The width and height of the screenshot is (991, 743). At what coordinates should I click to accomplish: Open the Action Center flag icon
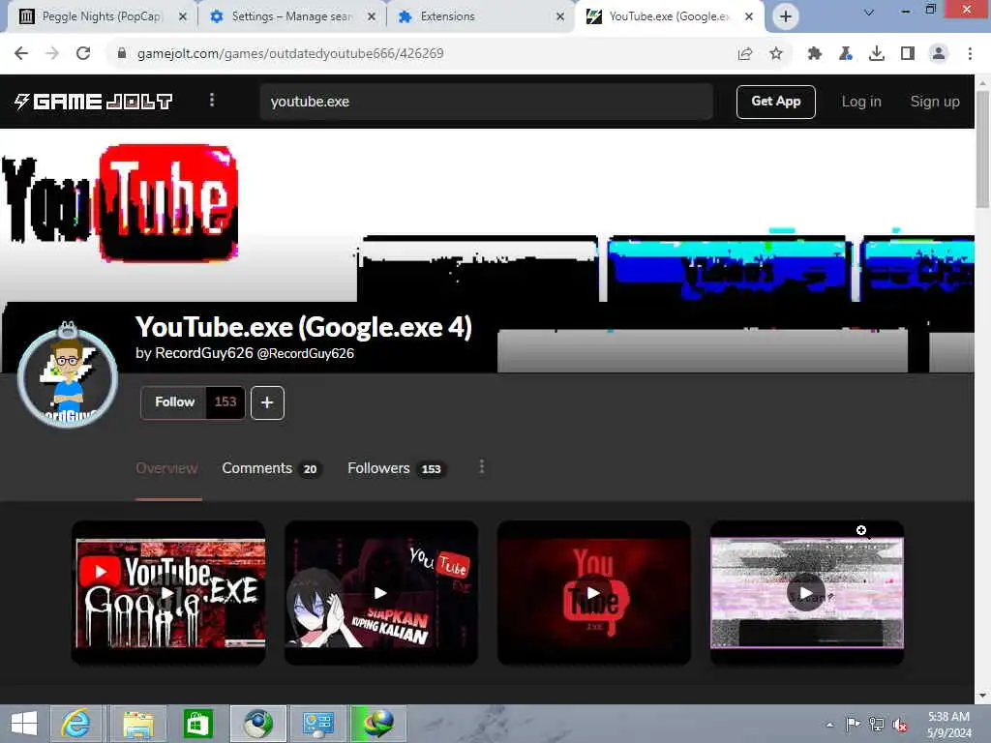pos(853,724)
